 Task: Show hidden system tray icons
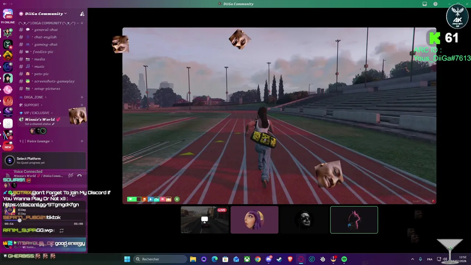point(412,259)
